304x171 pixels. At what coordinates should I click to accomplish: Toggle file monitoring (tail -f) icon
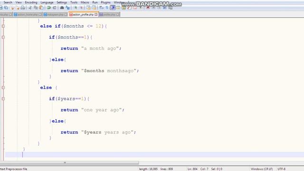(141, 8)
